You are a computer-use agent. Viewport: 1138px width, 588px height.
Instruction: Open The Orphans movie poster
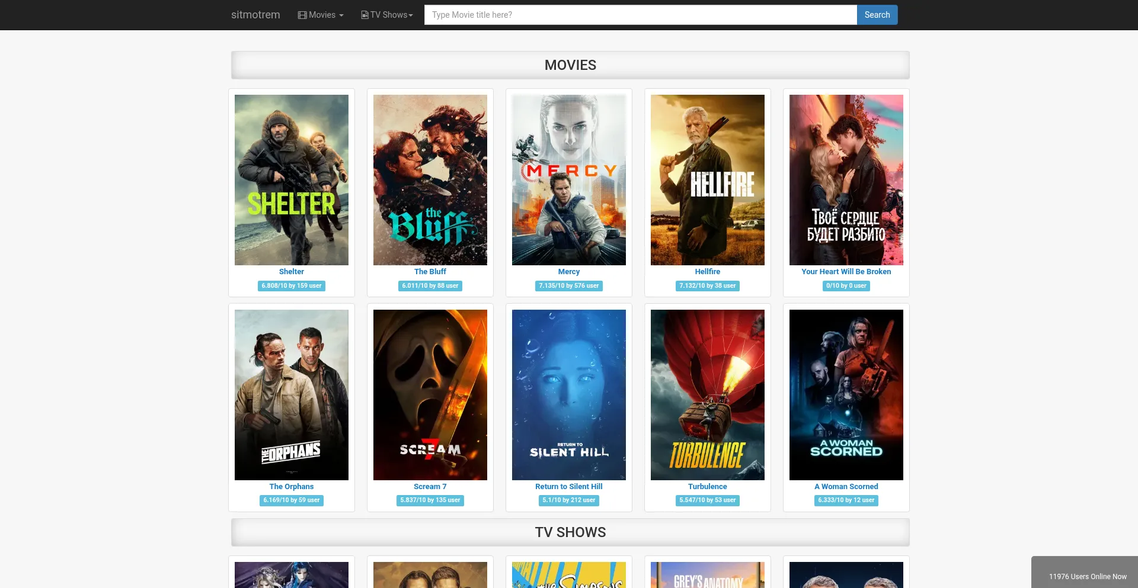click(292, 395)
